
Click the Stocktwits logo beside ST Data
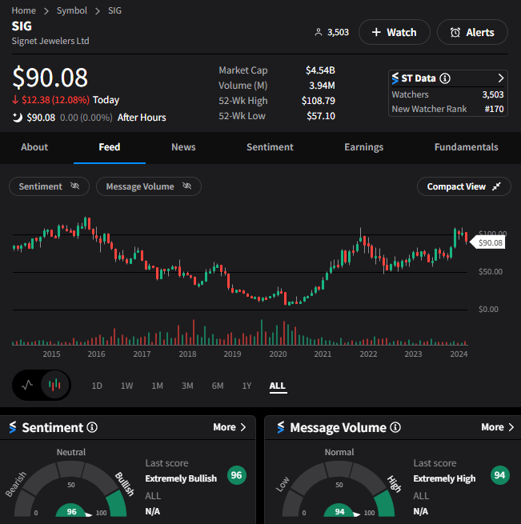pyautogui.click(x=395, y=78)
